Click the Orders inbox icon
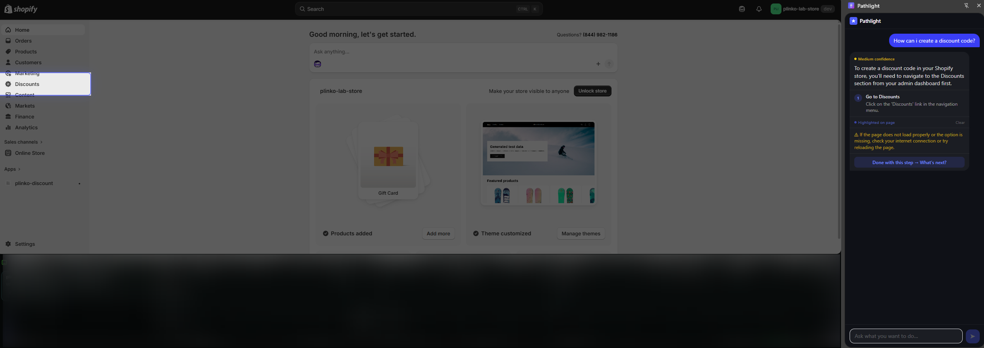The width and height of the screenshot is (984, 348). (x=8, y=41)
